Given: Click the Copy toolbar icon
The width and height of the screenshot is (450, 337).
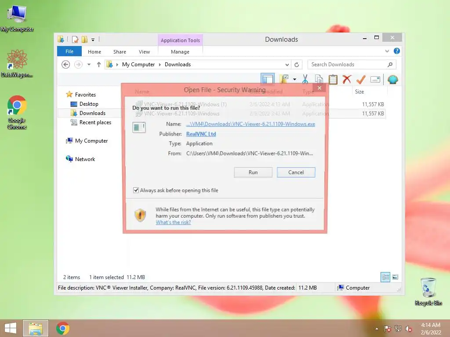Looking at the screenshot, I should tap(319, 79).
